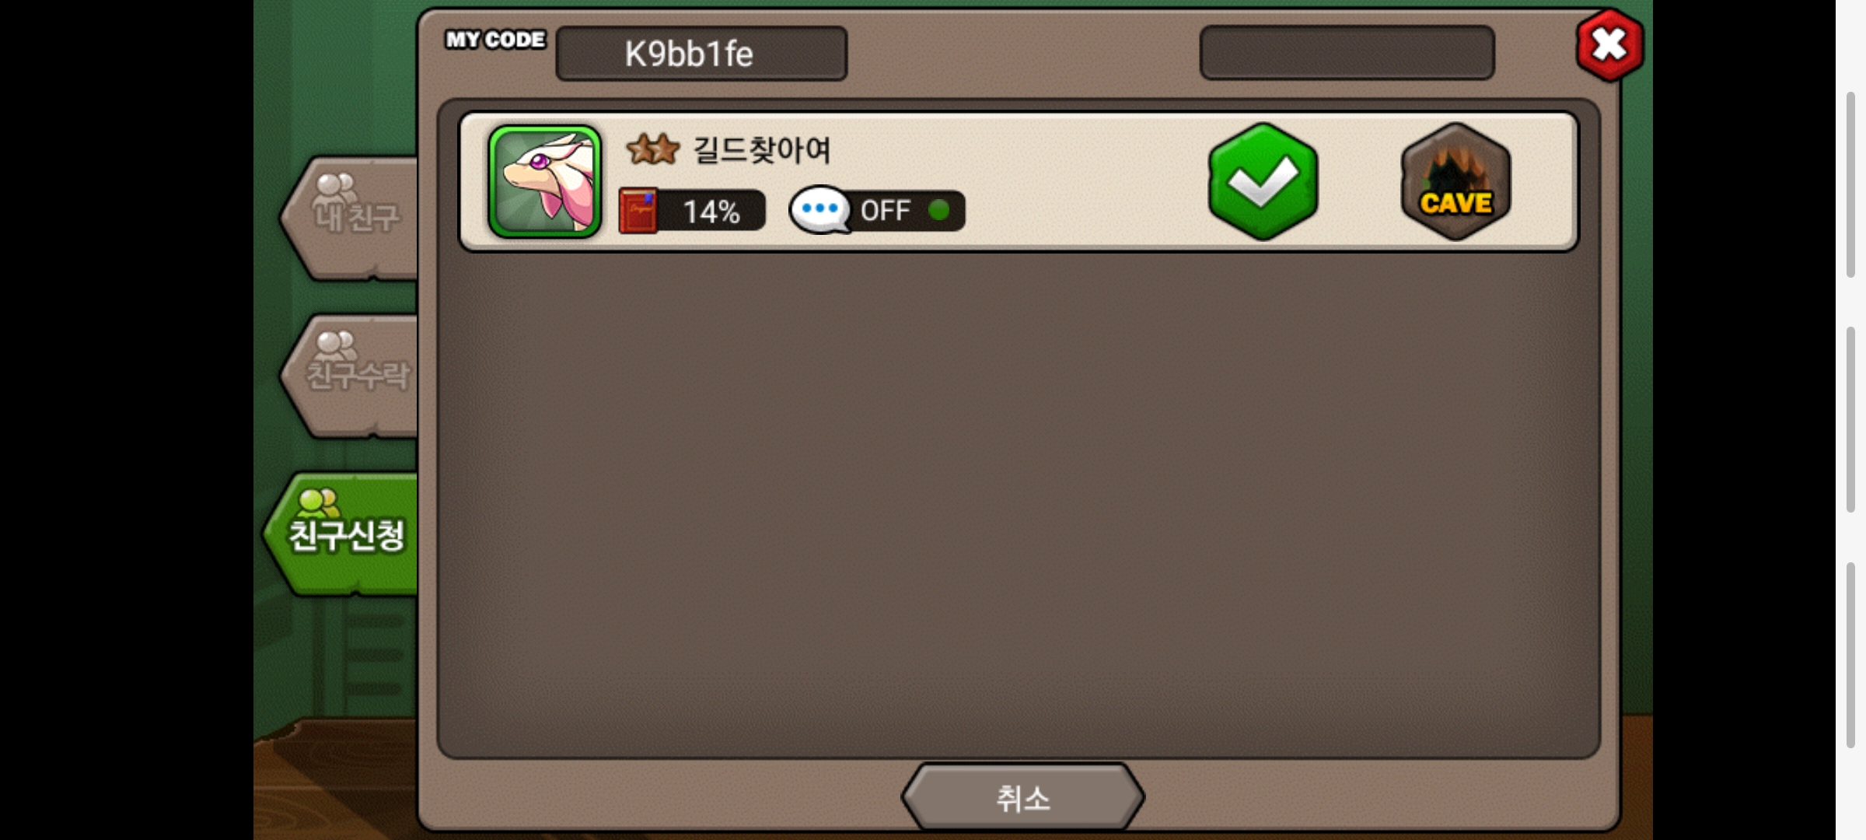The height and width of the screenshot is (840, 1866).
Task: Click the chat speech bubble icon
Action: (819, 209)
